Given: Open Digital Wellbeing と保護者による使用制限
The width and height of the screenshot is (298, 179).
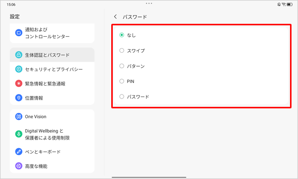Looking at the screenshot, I should 52,134.
